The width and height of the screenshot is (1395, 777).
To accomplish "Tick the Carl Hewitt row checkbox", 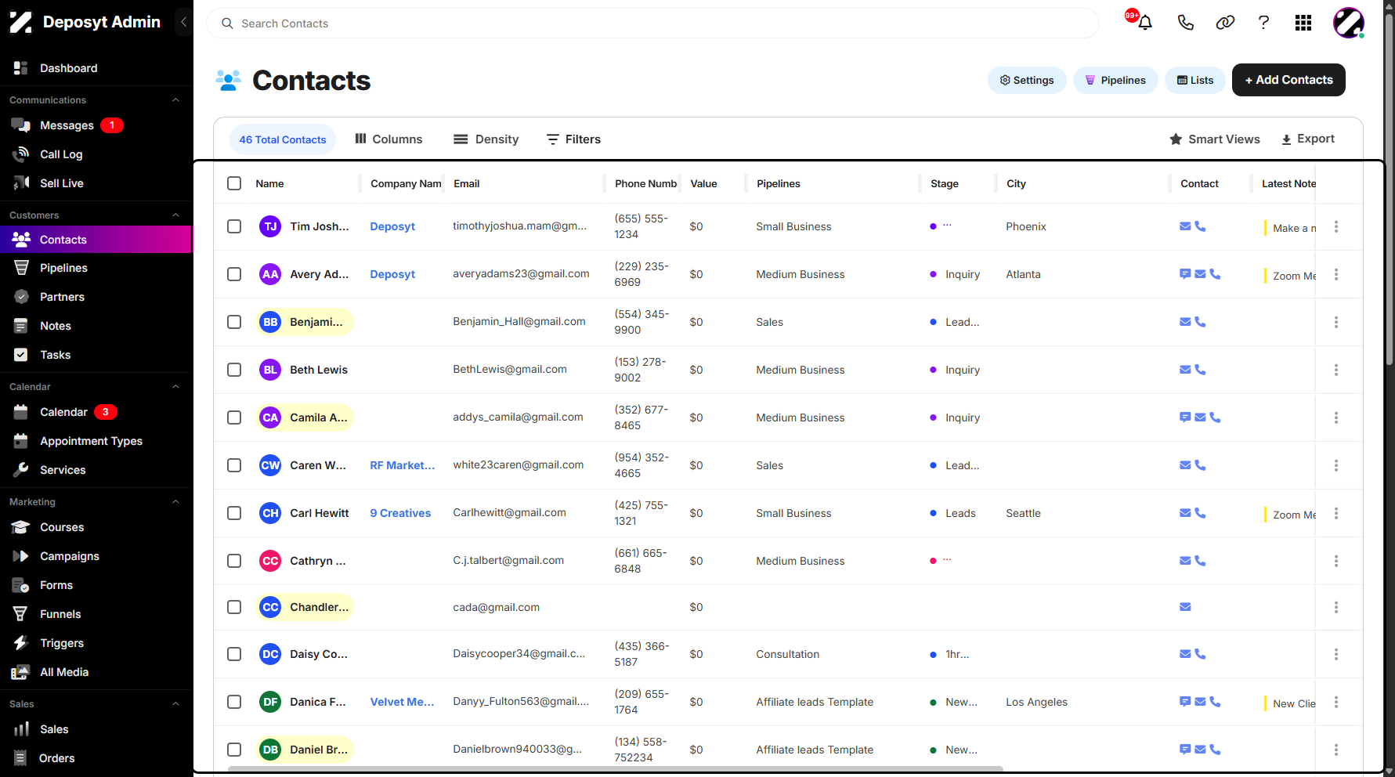I will point(234,513).
